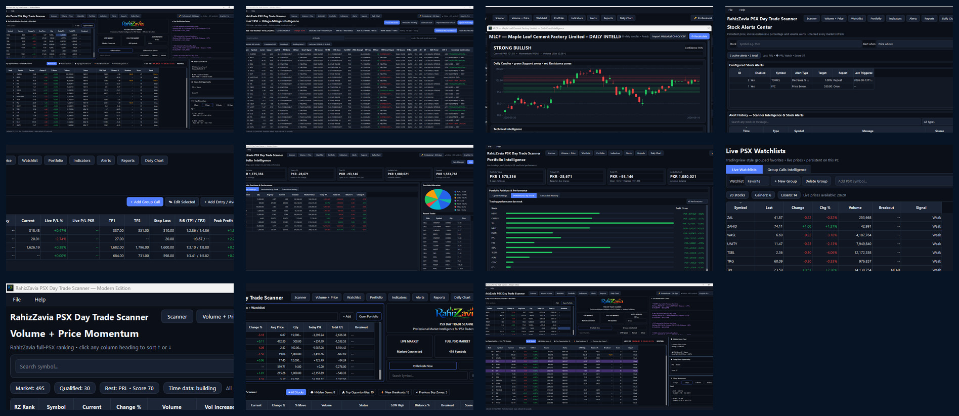959x416 pixels.
Task: Click the Refresh Now button under LIVE MARKET
Action: pos(424,366)
